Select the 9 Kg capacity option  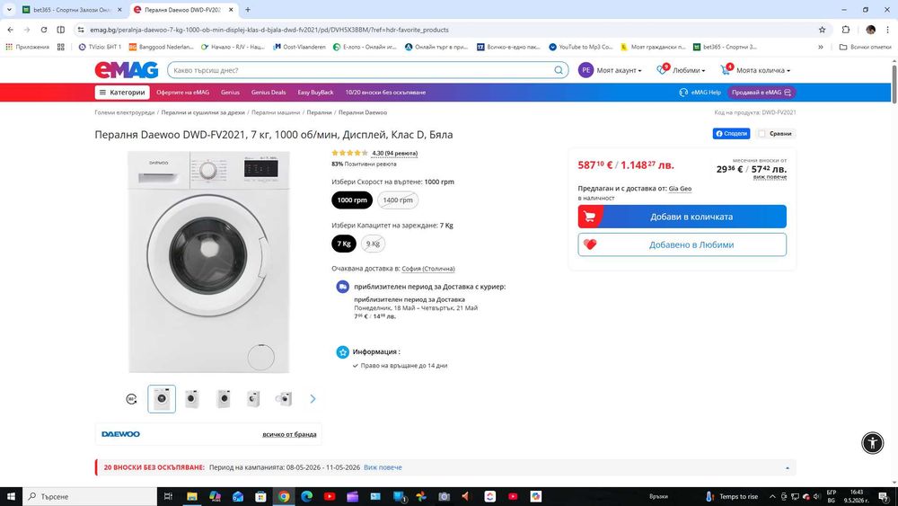(373, 244)
